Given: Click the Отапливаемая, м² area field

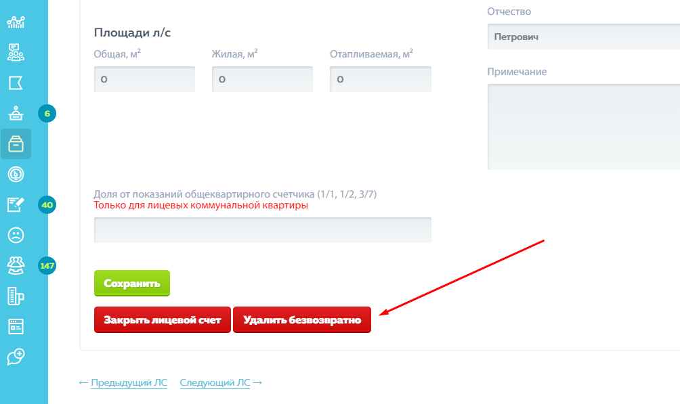Looking at the screenshot, I should click(381, 79).
